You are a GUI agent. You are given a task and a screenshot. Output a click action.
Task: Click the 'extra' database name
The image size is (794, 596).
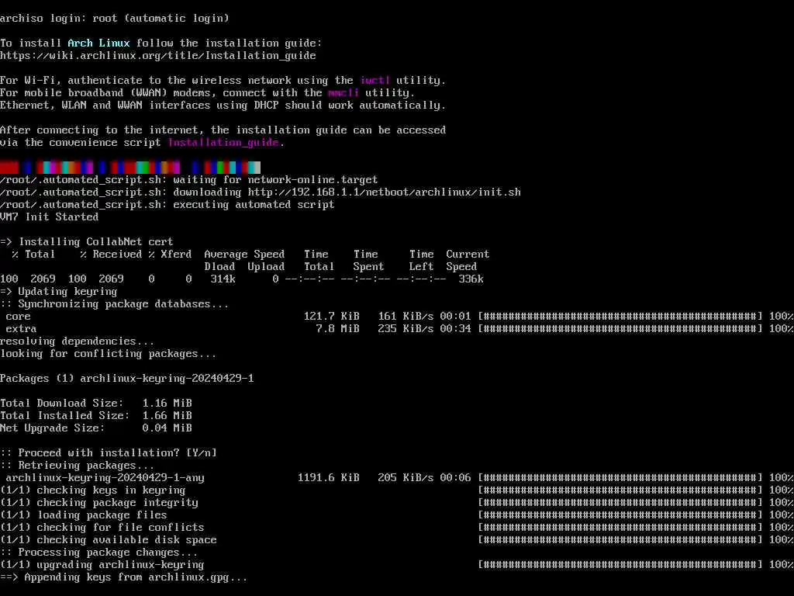tap(21, 329)
